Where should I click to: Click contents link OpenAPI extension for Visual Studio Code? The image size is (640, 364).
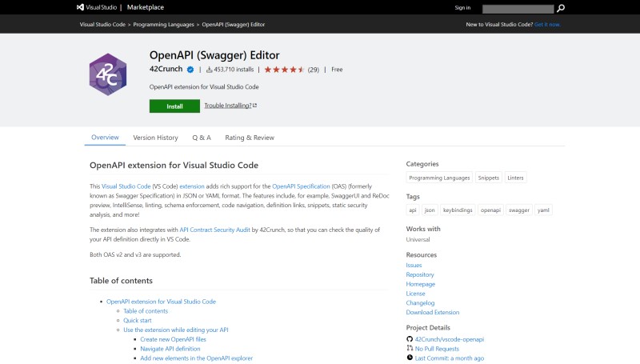(161, 301)
